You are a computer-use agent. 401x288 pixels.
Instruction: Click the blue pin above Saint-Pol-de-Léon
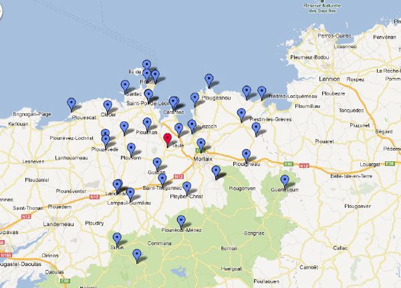pyautogui.click(x=148, y=96)
